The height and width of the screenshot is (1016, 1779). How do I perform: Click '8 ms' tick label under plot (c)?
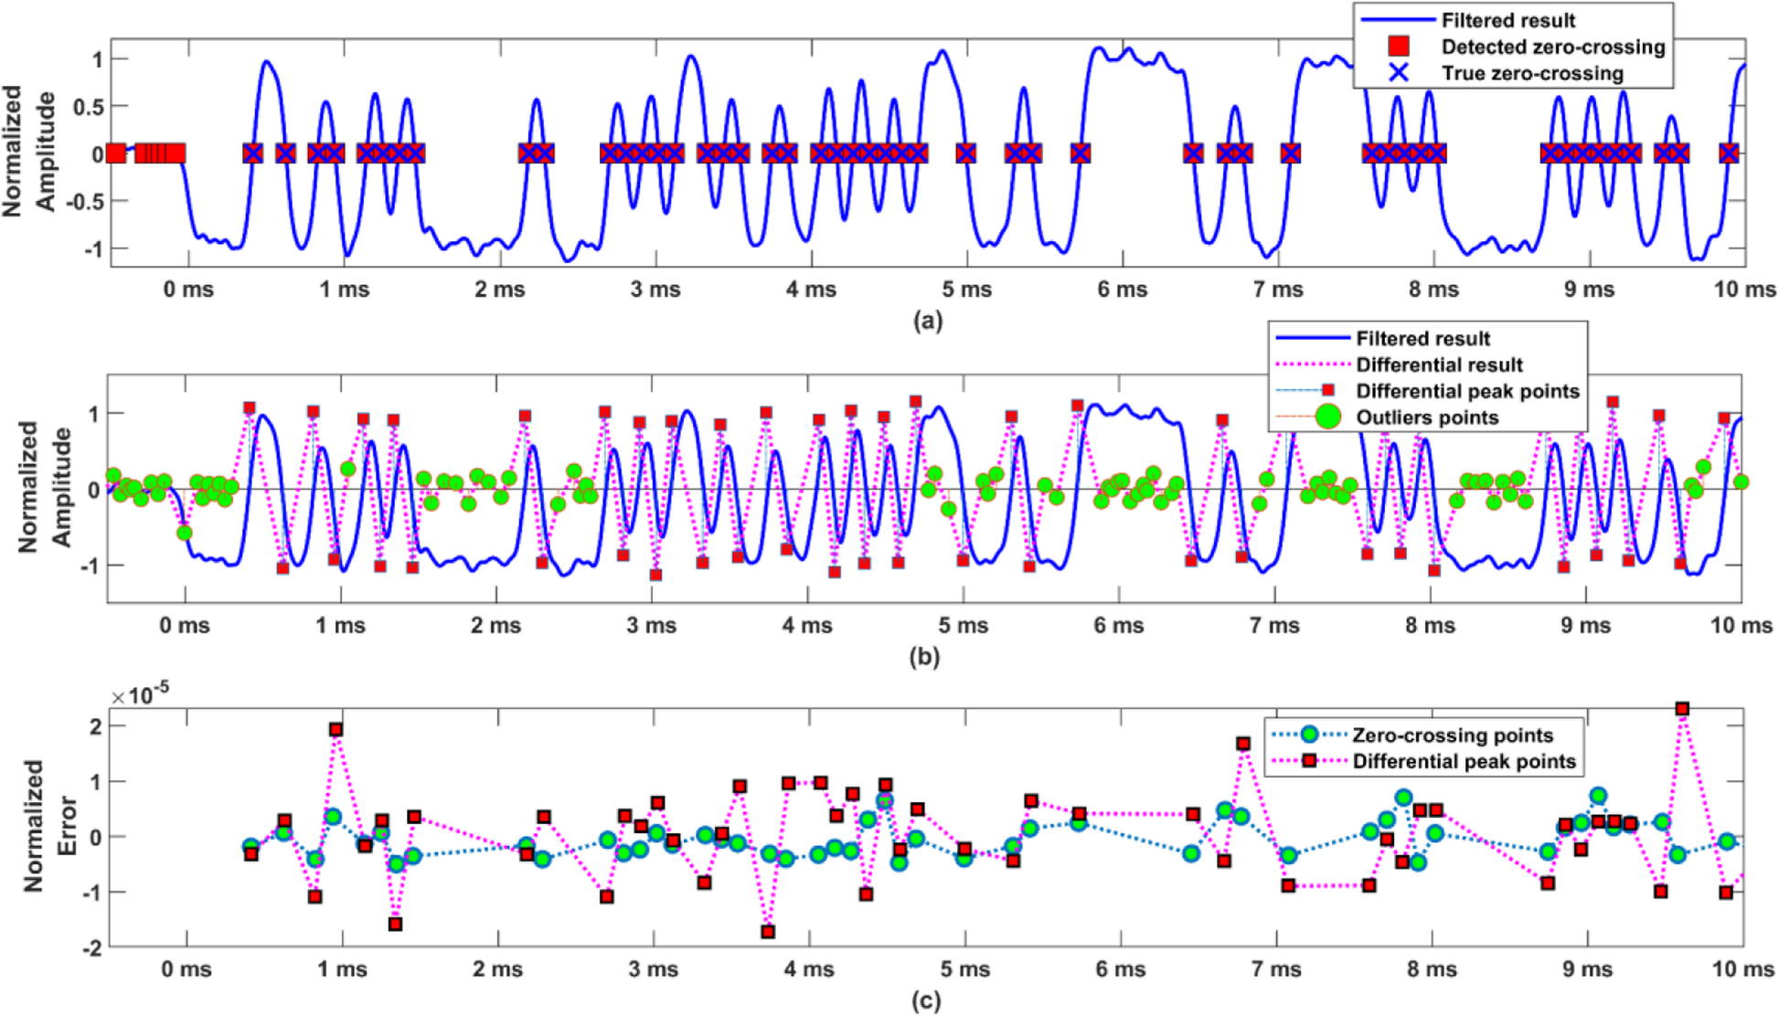[1432, 969]
